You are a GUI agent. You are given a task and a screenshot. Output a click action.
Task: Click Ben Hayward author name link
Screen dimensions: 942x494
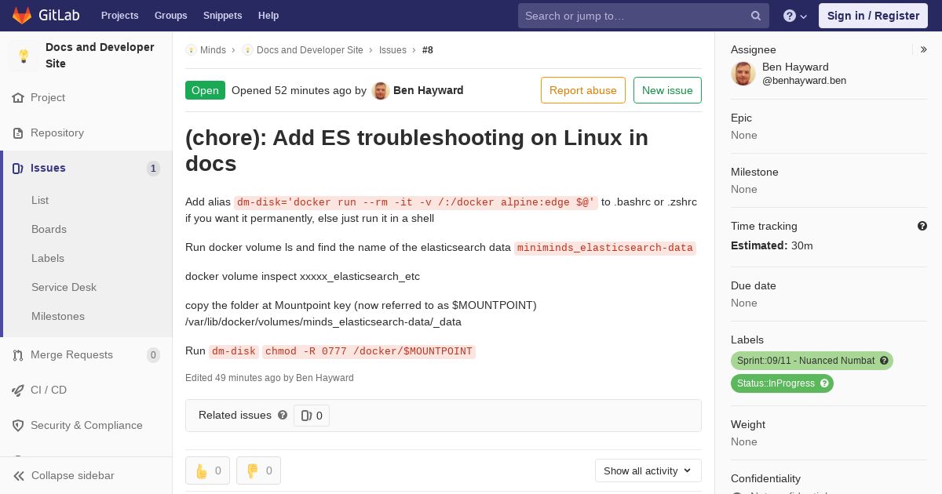point(429,90)
